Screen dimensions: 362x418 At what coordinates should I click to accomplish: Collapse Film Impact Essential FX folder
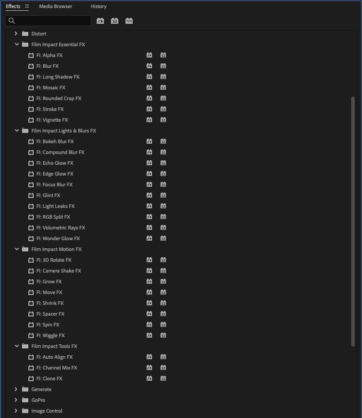point(17,44)
